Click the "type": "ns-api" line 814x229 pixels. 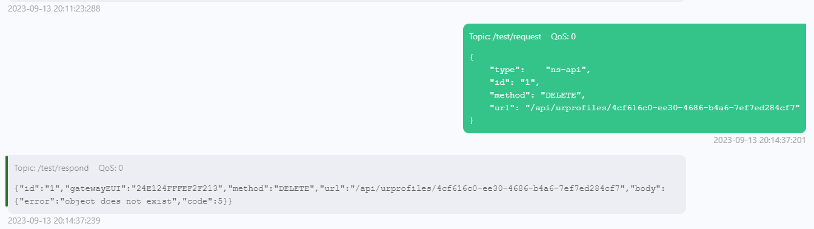(x=539, y=70)
